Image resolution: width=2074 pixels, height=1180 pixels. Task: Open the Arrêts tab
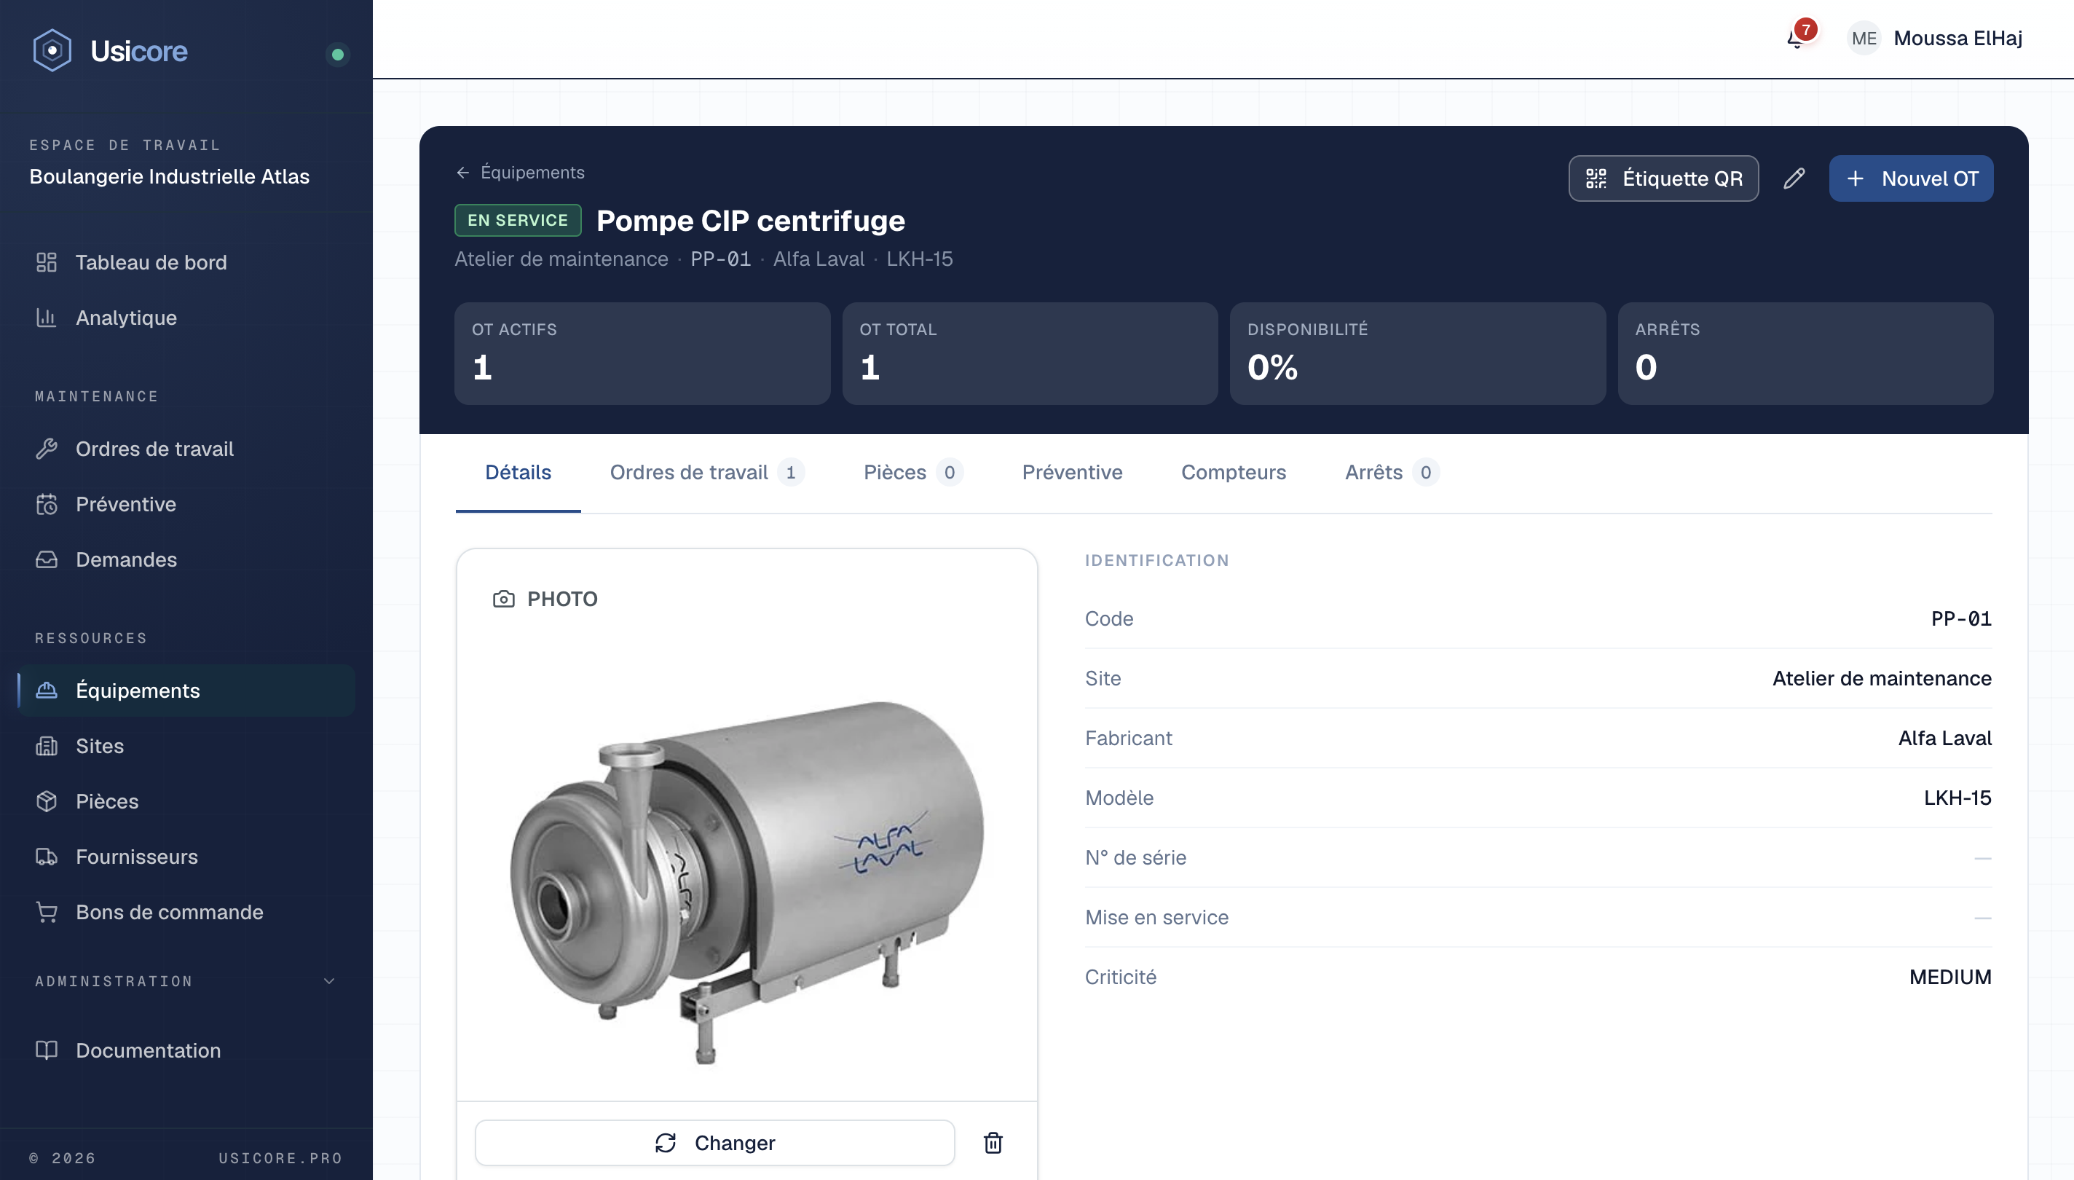click(x=1391, y=473)
